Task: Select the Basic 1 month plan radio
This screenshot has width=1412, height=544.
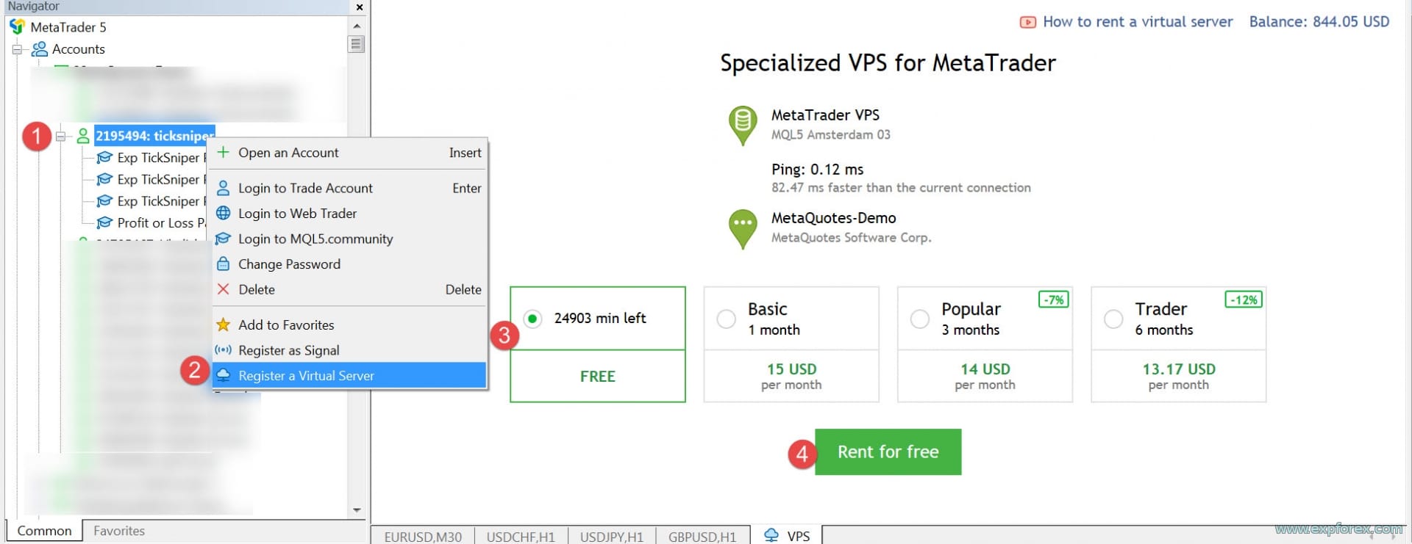Action: pos(726,319)
